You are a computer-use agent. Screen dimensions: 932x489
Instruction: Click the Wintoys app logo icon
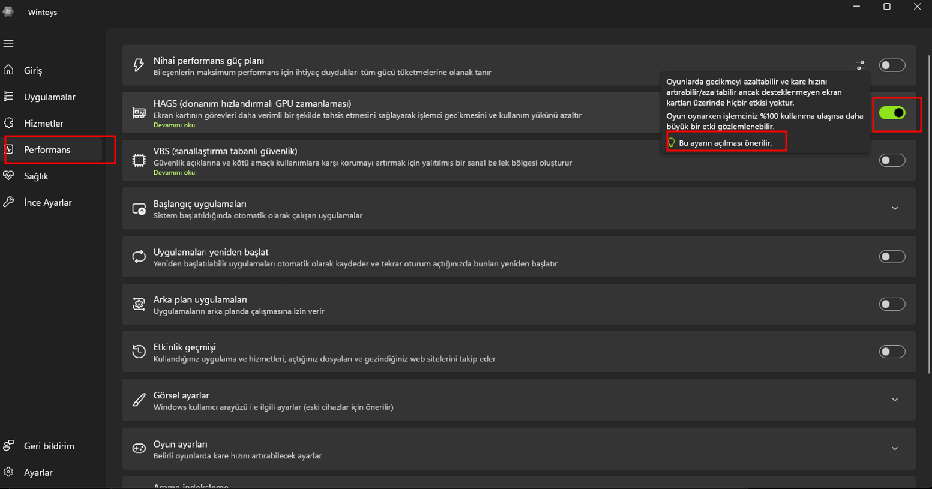[8, 12]
